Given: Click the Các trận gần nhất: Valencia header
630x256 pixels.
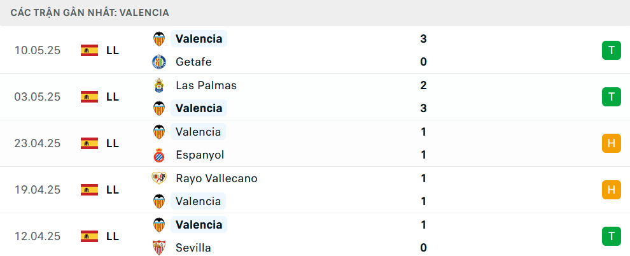Looking at the screenshot, I should pyautogui.click(x=90, y=13).
